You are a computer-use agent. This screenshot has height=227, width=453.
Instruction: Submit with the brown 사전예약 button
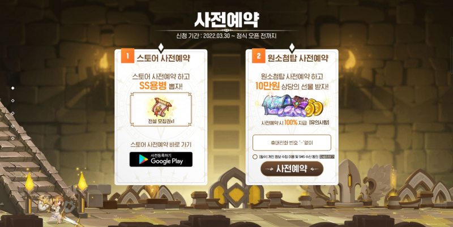click(292, 169)
